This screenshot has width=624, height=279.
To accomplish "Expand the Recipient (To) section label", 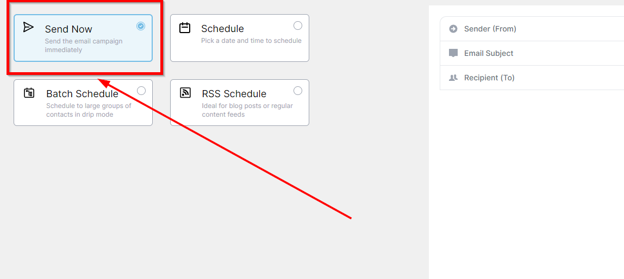I will pos(489,78).
